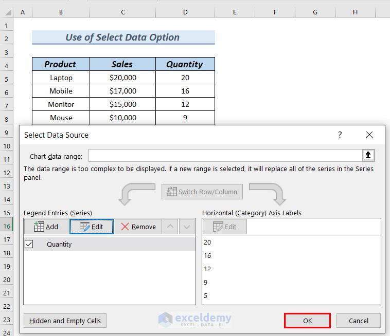Select column C header
Image resolution: width=390 pixels, height=336 pixels.
(122, 12)
